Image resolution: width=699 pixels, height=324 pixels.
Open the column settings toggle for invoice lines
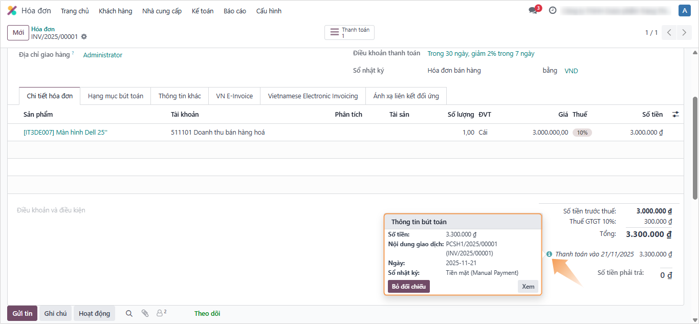[x=675, y=115]
